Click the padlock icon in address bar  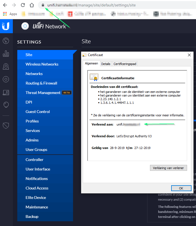point(43,5)
